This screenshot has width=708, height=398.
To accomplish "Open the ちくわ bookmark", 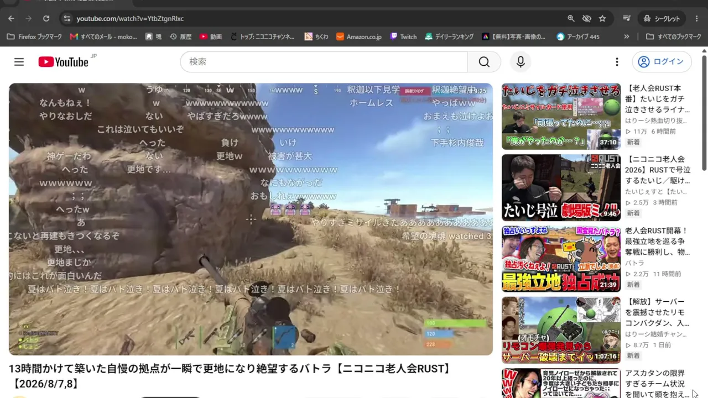I will pos(316,36).
